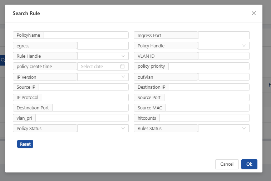Click into the Ingress Port field
The image size is (271, 181).
(224, 35)
